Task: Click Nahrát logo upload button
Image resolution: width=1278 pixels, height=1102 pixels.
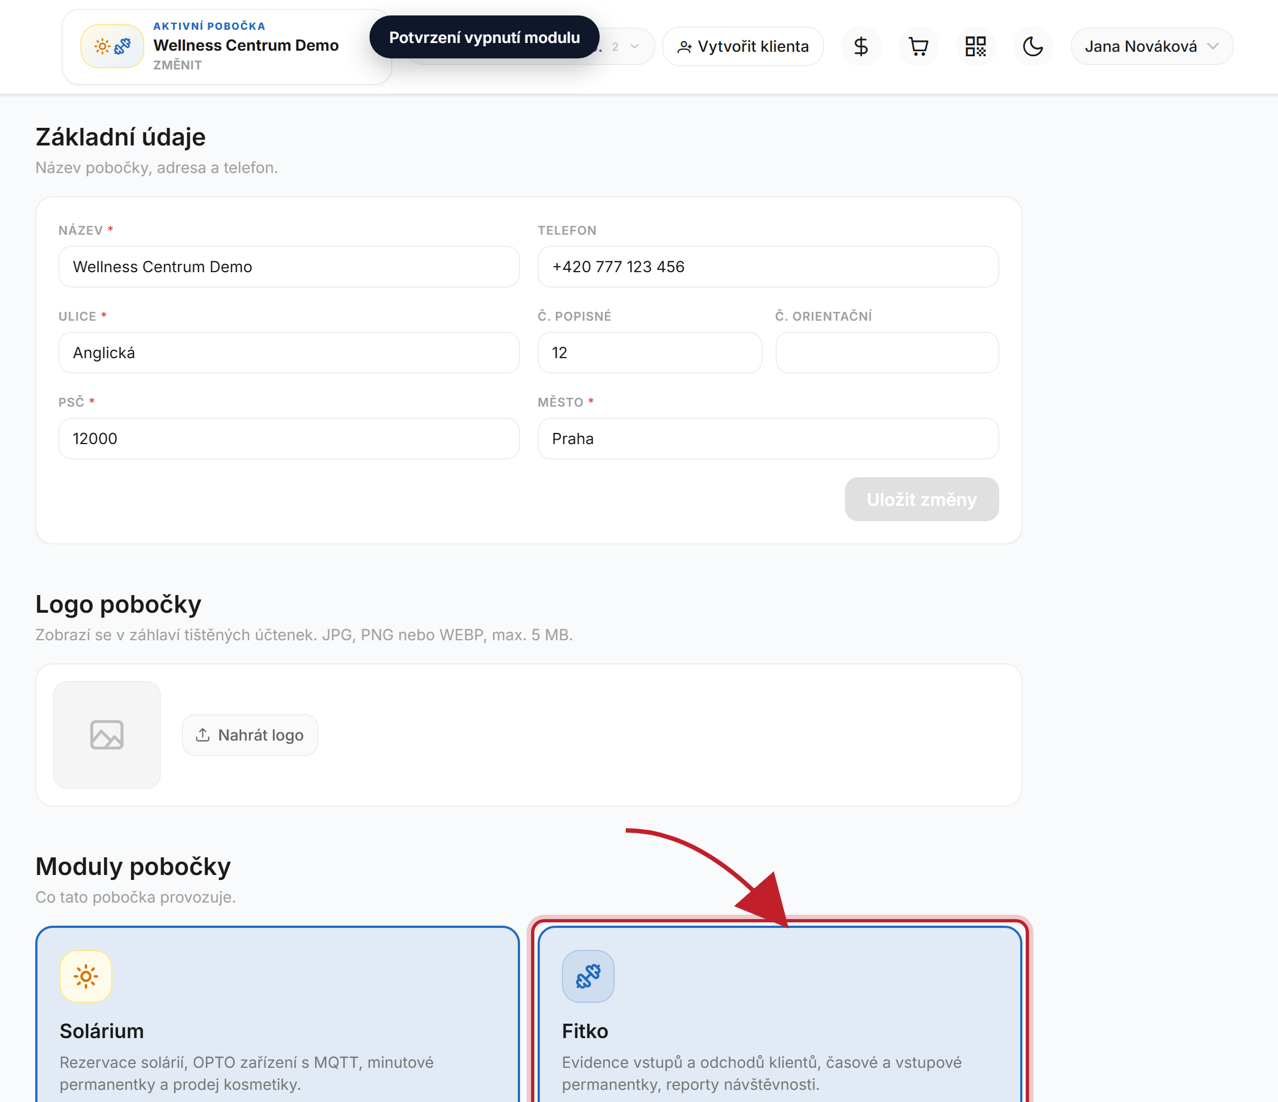Action: [250, 734]
